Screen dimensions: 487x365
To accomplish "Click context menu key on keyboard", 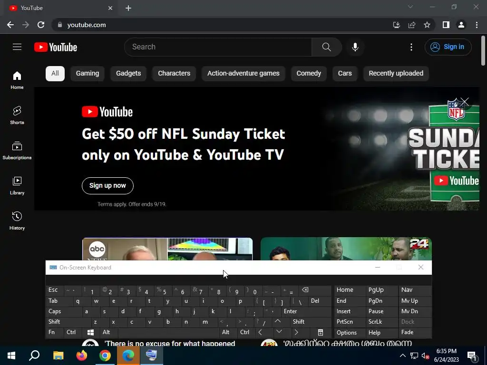I will coord(320,332).
